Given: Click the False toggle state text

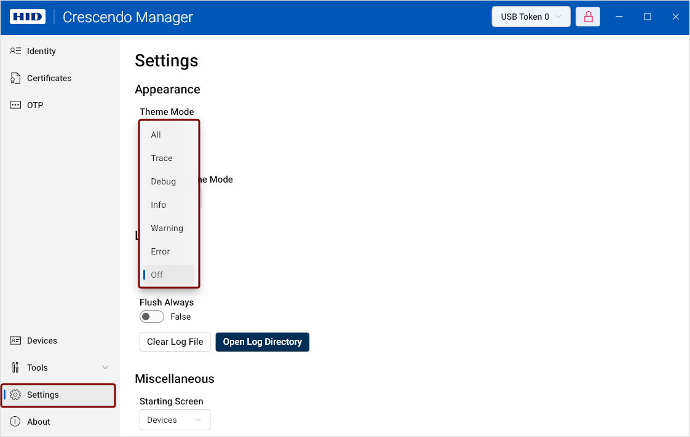Looking at the screenshot, I should 180,317.
